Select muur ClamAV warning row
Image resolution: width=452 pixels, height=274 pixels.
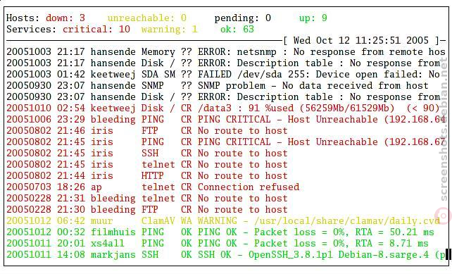[x=223, y=221]
